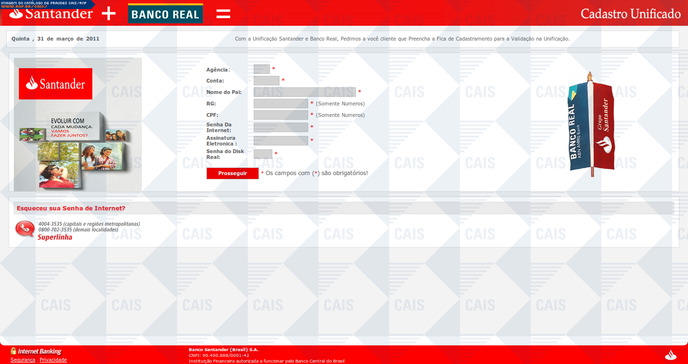Click the Santander flame icon in footer
Viewport: 688px width, 364px height.
click(x=671, y=354)
